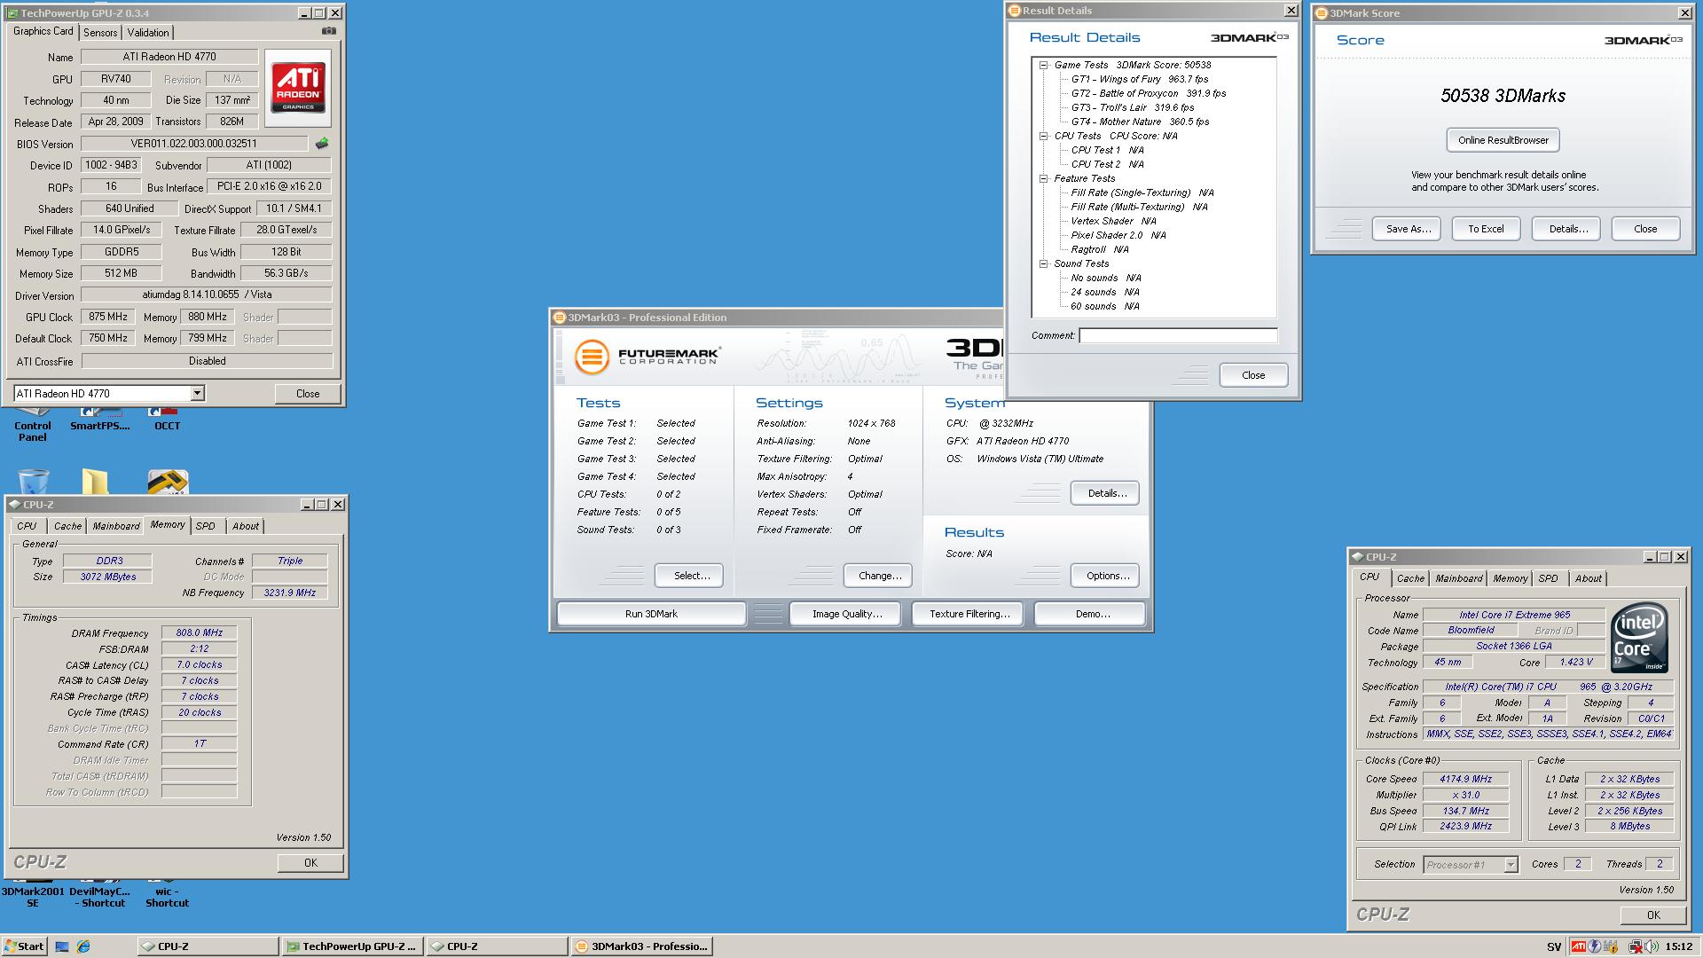
Task: Switch to Sensors tab in GPU-Z
Action: 100,32
